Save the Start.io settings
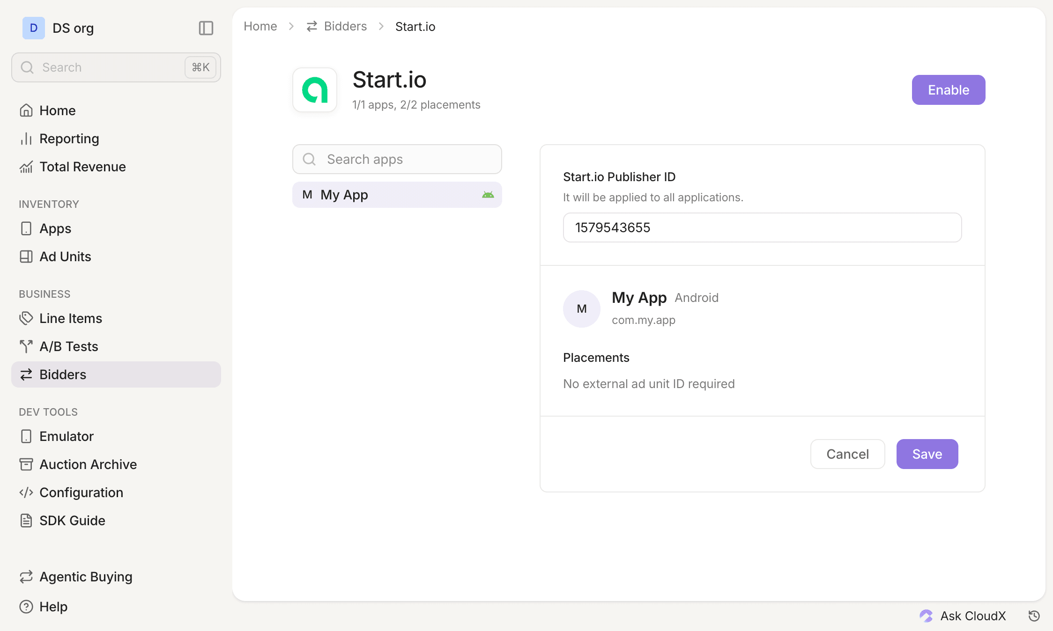The height and width of the screenshot is (631, 1053). click(927, 454)
